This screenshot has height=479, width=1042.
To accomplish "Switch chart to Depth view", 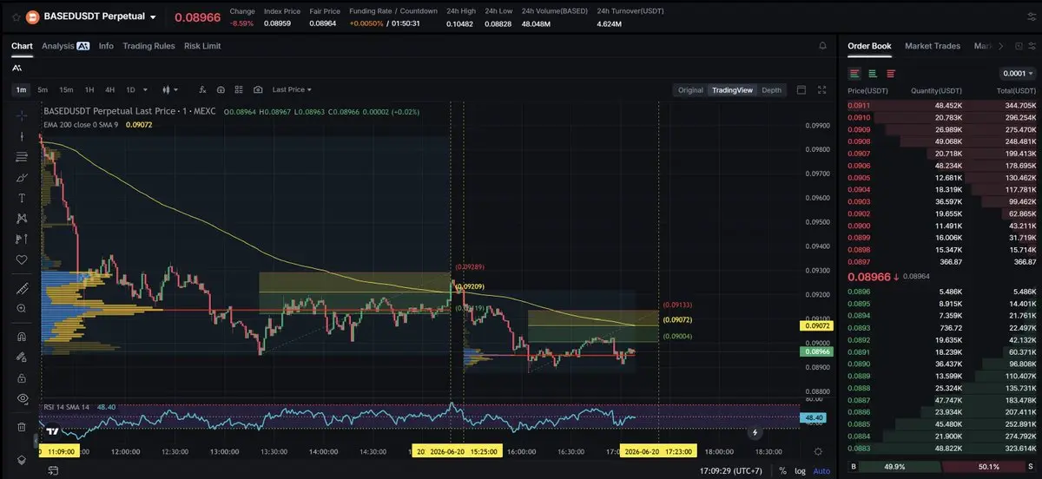I will pos(771,90).
